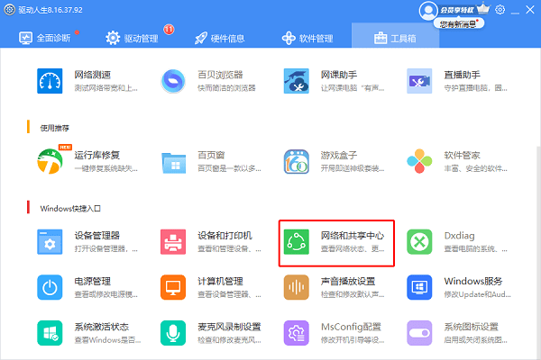Viewport: 541px width, 360px height.
Task: Click the user avatar icon
Action: tap(428, 11)
